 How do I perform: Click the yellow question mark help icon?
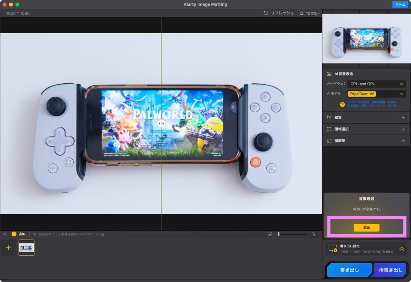click(342, 105)
